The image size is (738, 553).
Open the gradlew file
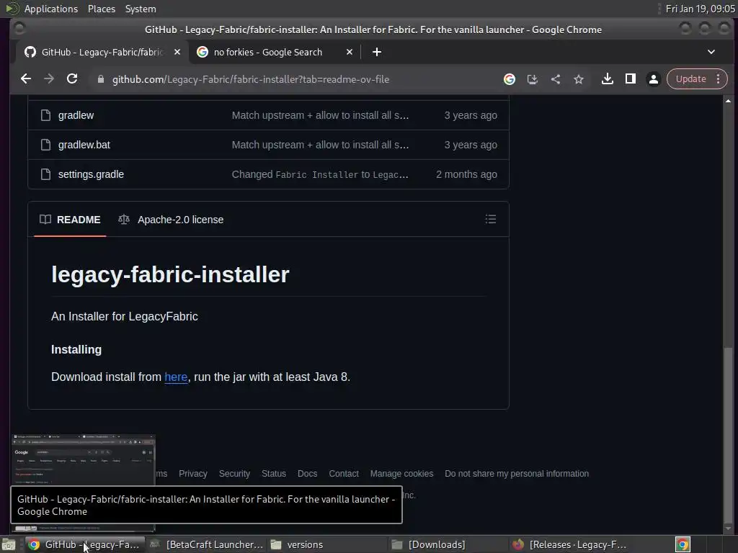tap(76, 115)
